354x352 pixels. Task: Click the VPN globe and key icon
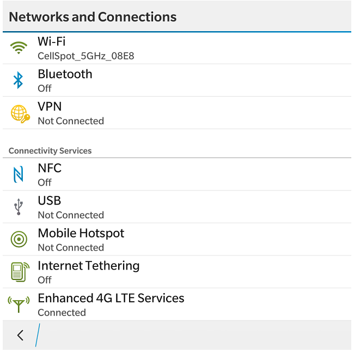coord(20,114)
